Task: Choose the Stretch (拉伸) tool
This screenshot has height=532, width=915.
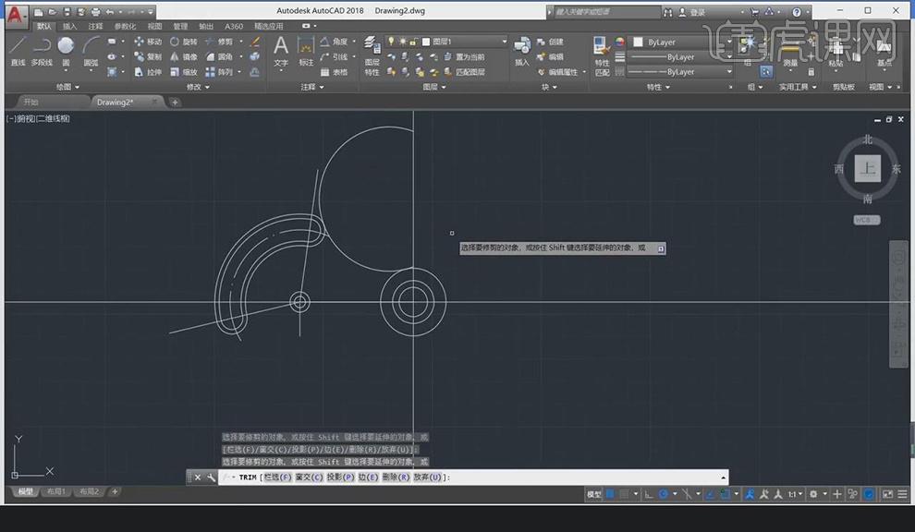Action: point(148,72)
